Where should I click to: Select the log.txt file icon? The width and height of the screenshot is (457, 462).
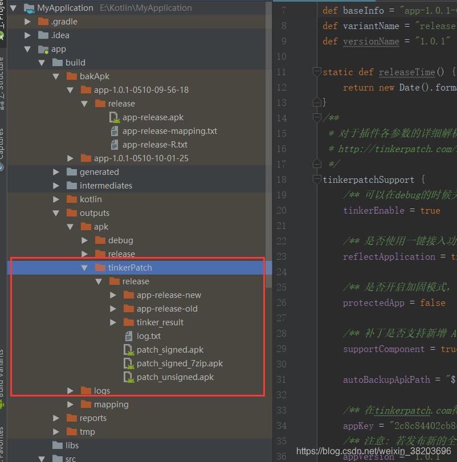pyautogui.click(x=129, y=336)
